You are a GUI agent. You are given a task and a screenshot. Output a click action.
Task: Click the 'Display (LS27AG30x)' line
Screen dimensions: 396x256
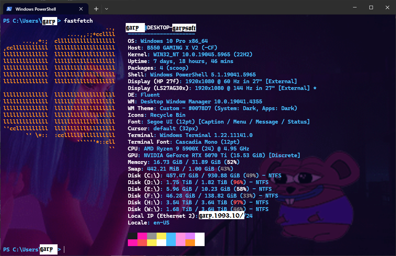[x=222, y=88]
